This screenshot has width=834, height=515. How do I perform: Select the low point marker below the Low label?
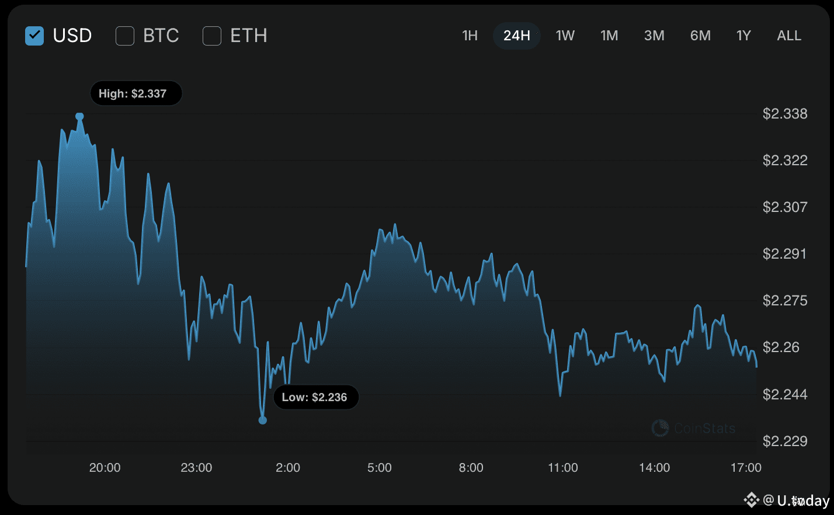pos(263,419)
